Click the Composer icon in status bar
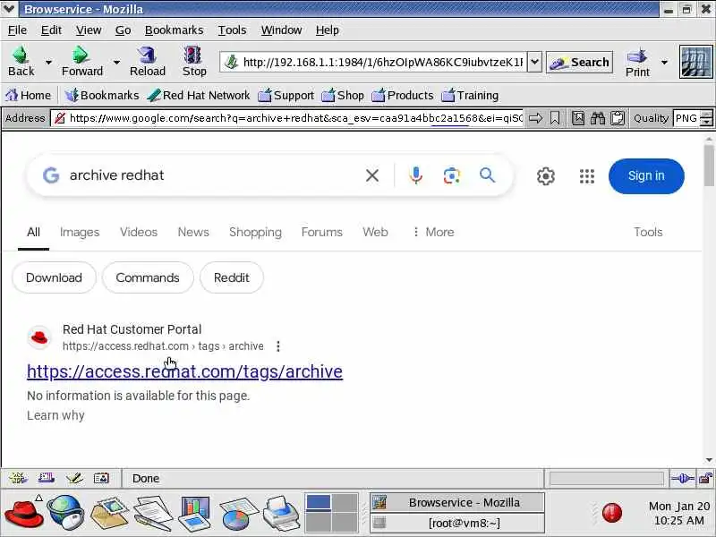 click(74, 478)
